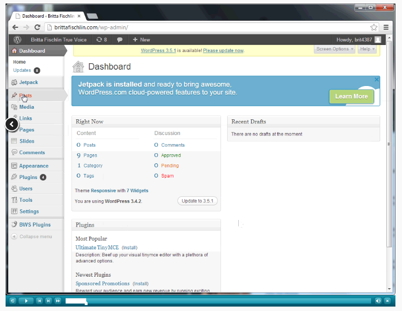Open the updates icon showing 8
This screenshot has width=402, height=311.
tap(101, 39)
